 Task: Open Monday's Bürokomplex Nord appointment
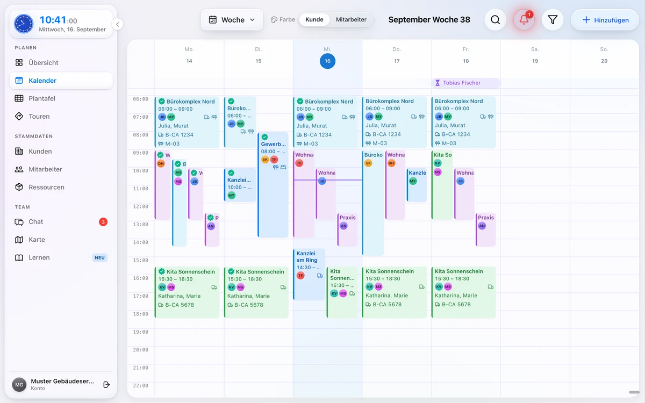tap(187, 123)
